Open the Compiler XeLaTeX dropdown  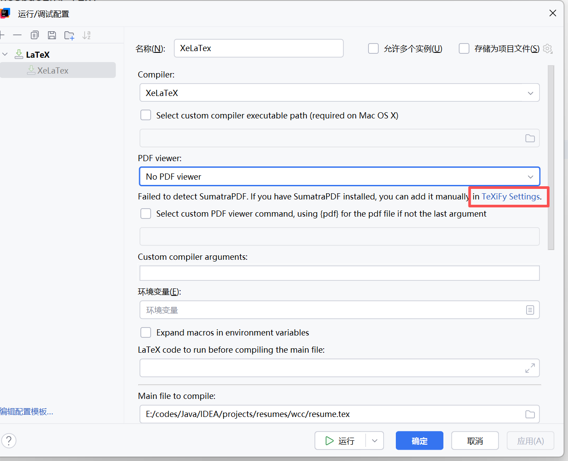point(339,93)
